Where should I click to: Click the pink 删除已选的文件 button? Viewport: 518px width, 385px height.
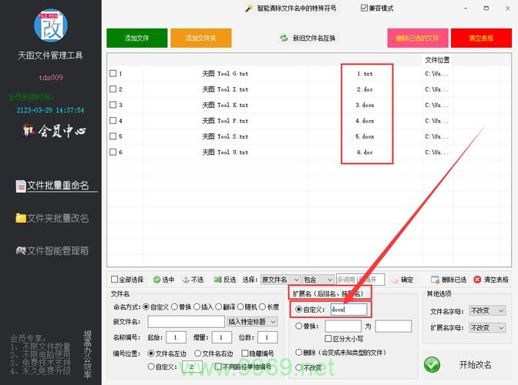[x=418, y=38]
